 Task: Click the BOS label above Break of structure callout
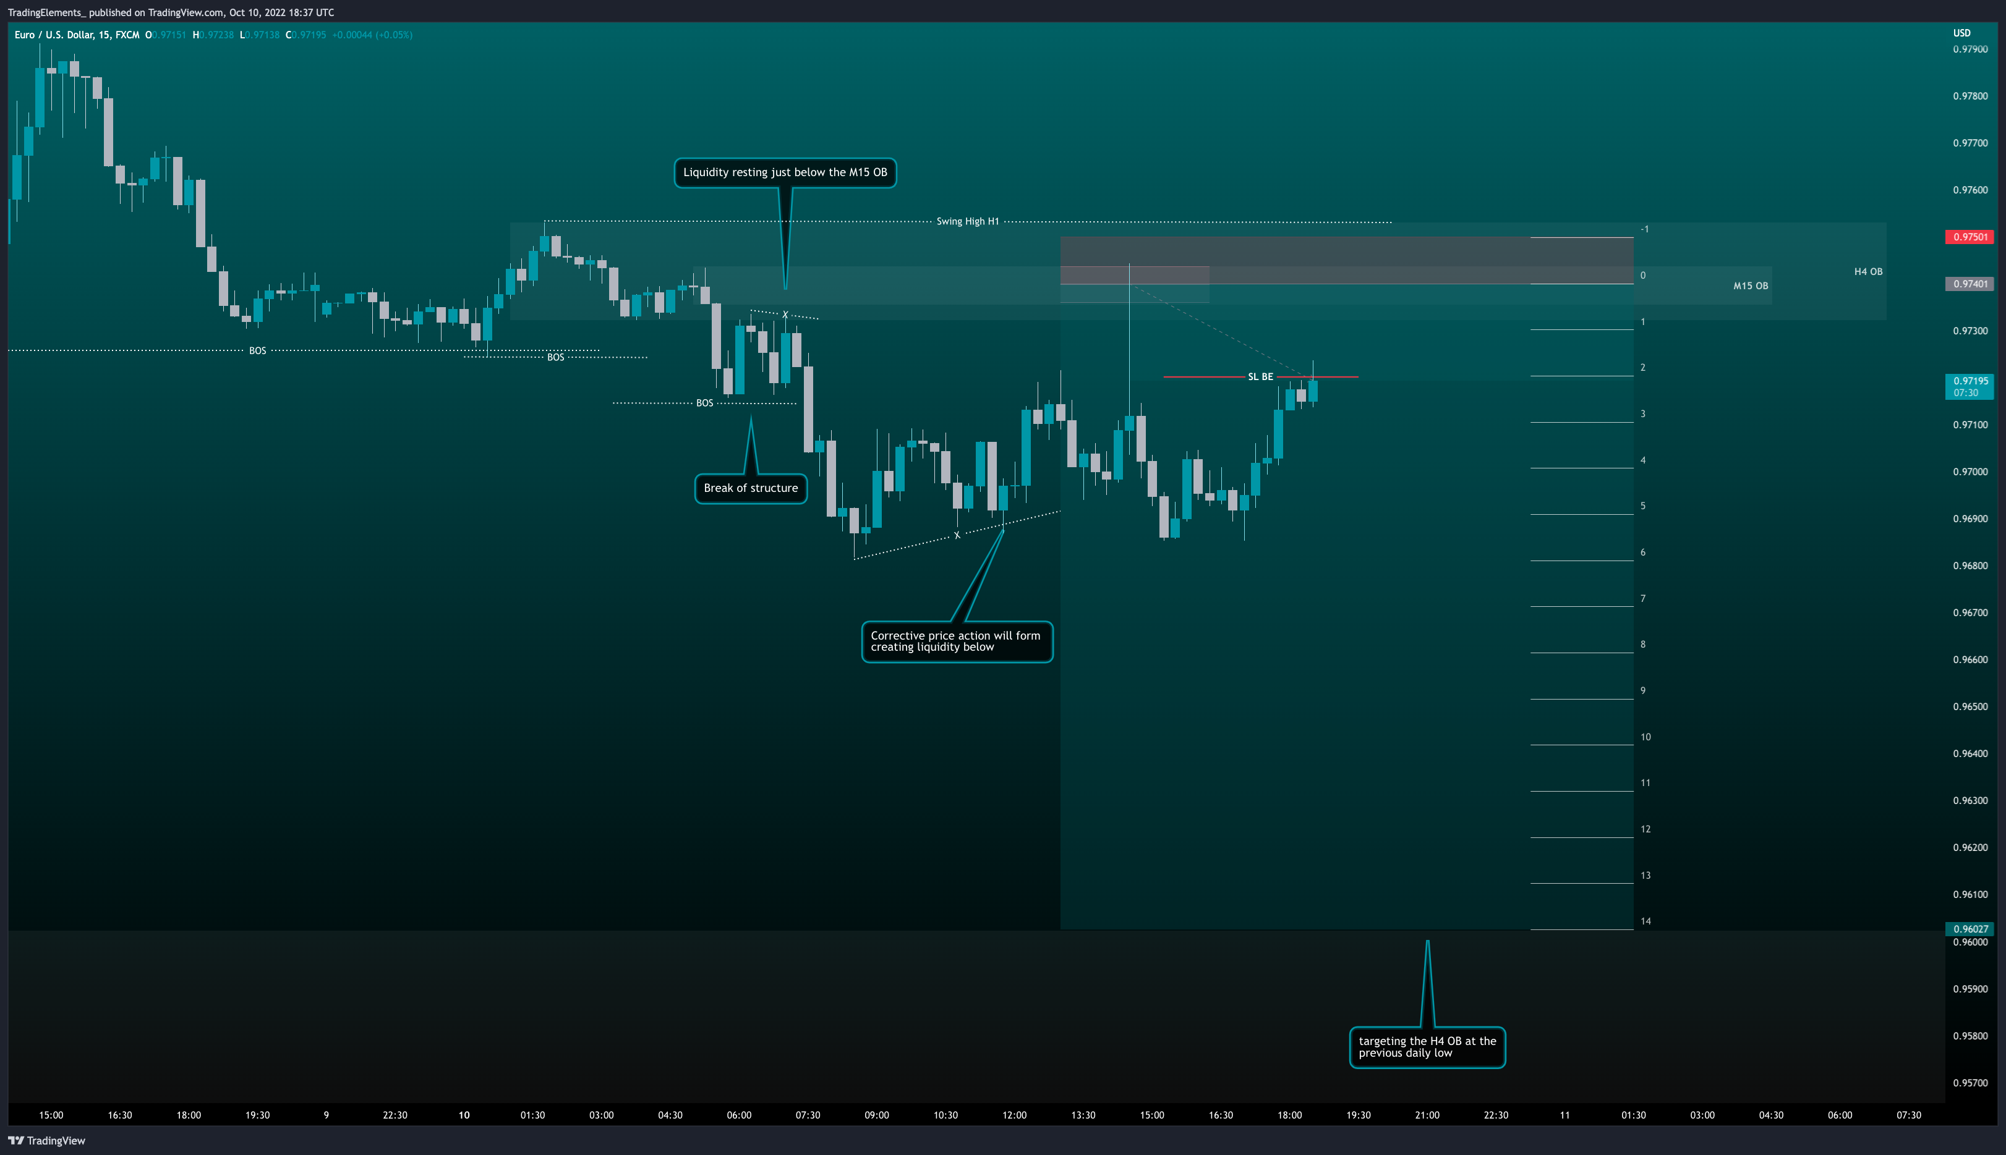[705, 403]
